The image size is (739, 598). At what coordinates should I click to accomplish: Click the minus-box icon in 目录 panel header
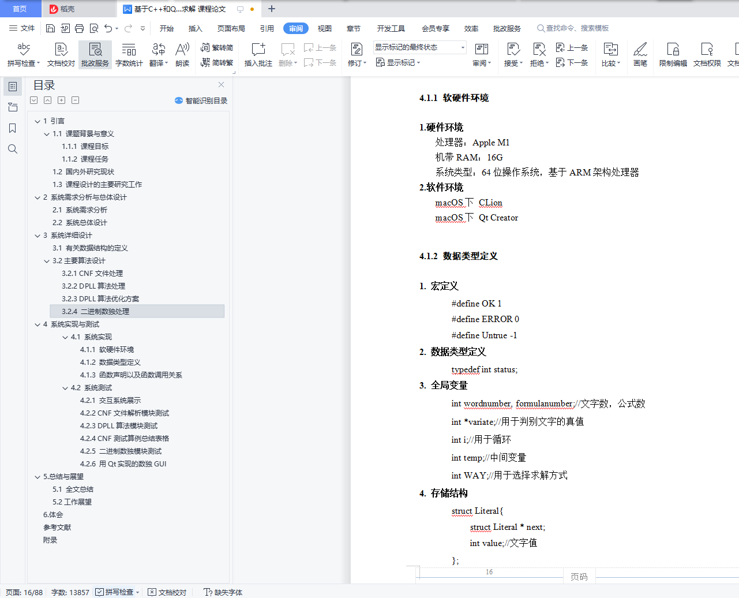point(76,100)
